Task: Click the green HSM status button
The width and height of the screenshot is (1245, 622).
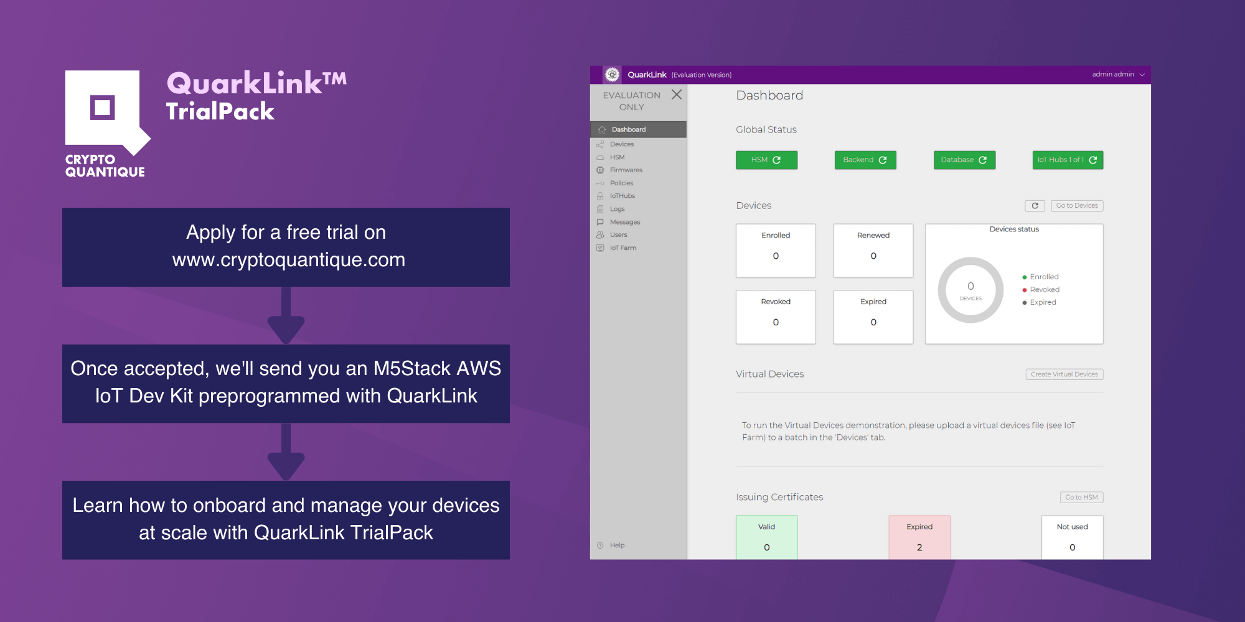Action: pyautogui.click(x=766, y=160)
